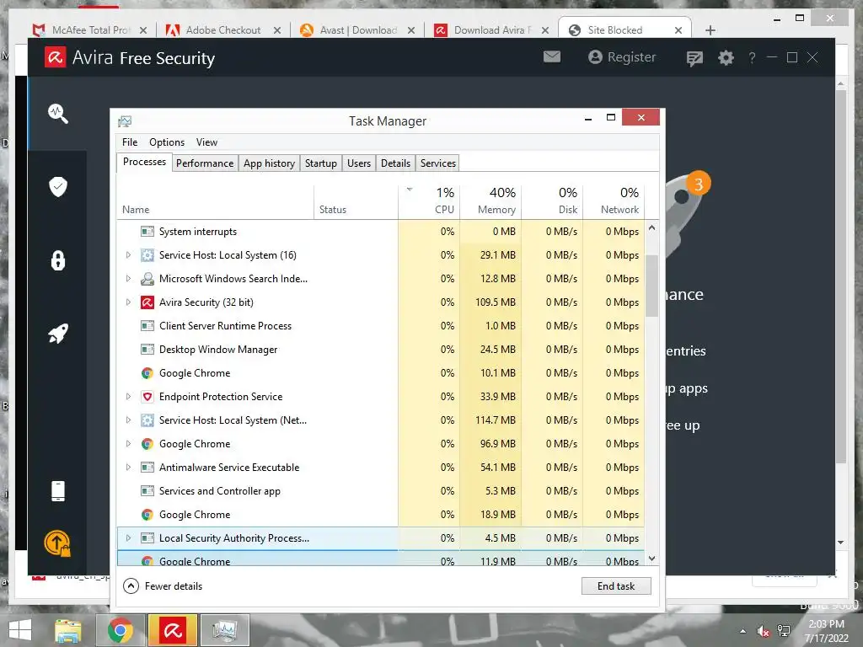Click Register in Avira header
Image resolution: width=863 pixels, height=647 pixels.
pos(623,57)
